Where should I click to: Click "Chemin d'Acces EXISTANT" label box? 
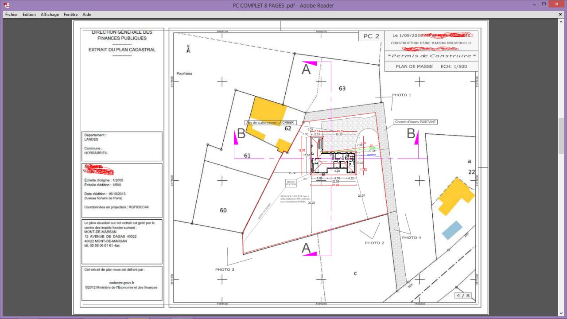click(416, 122)
